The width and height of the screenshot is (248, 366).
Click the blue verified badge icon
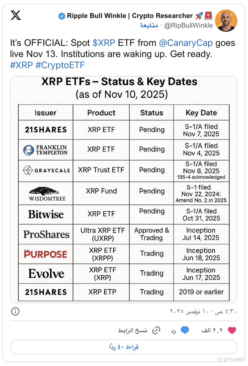62,16
